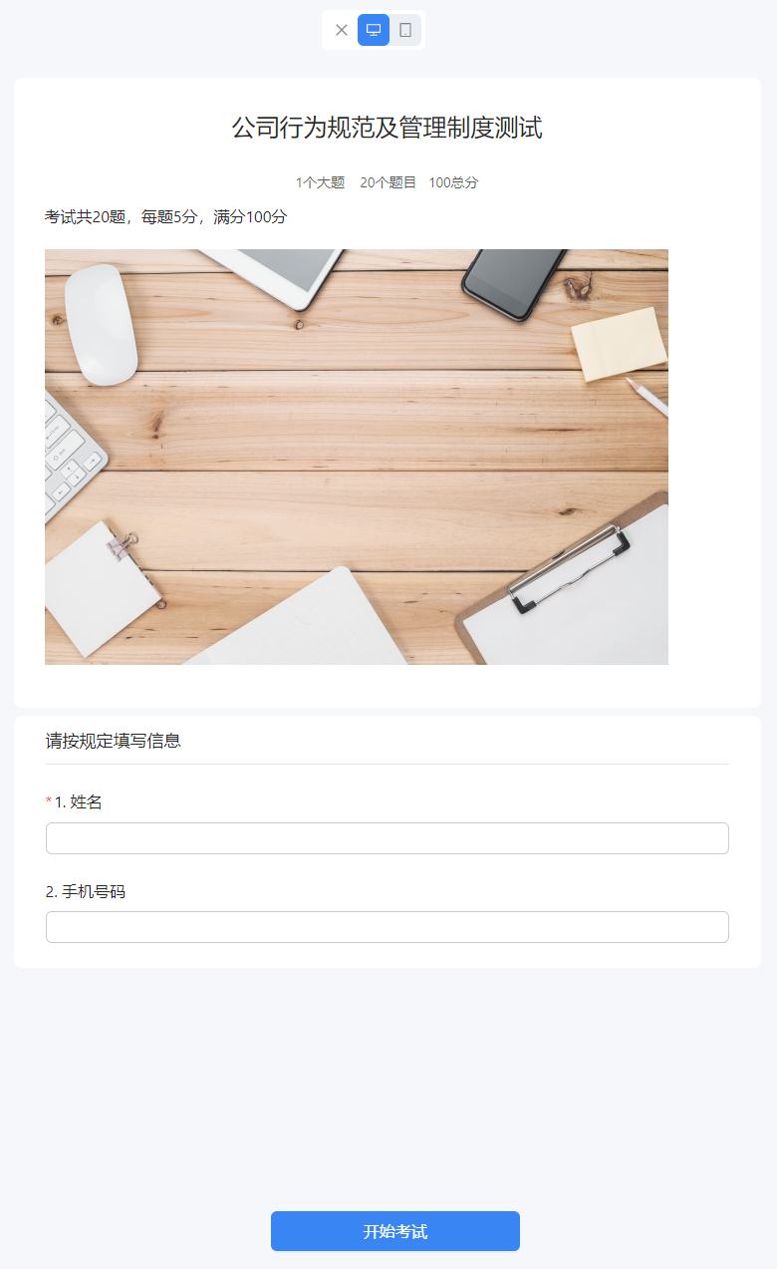
Task: Click the red required asterisk beside 姓名
Action: [x=49, y=802]
